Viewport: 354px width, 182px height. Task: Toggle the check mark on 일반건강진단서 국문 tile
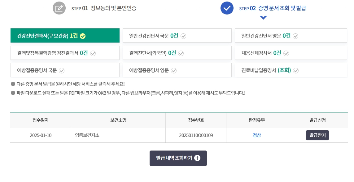[x=183, y=36]
